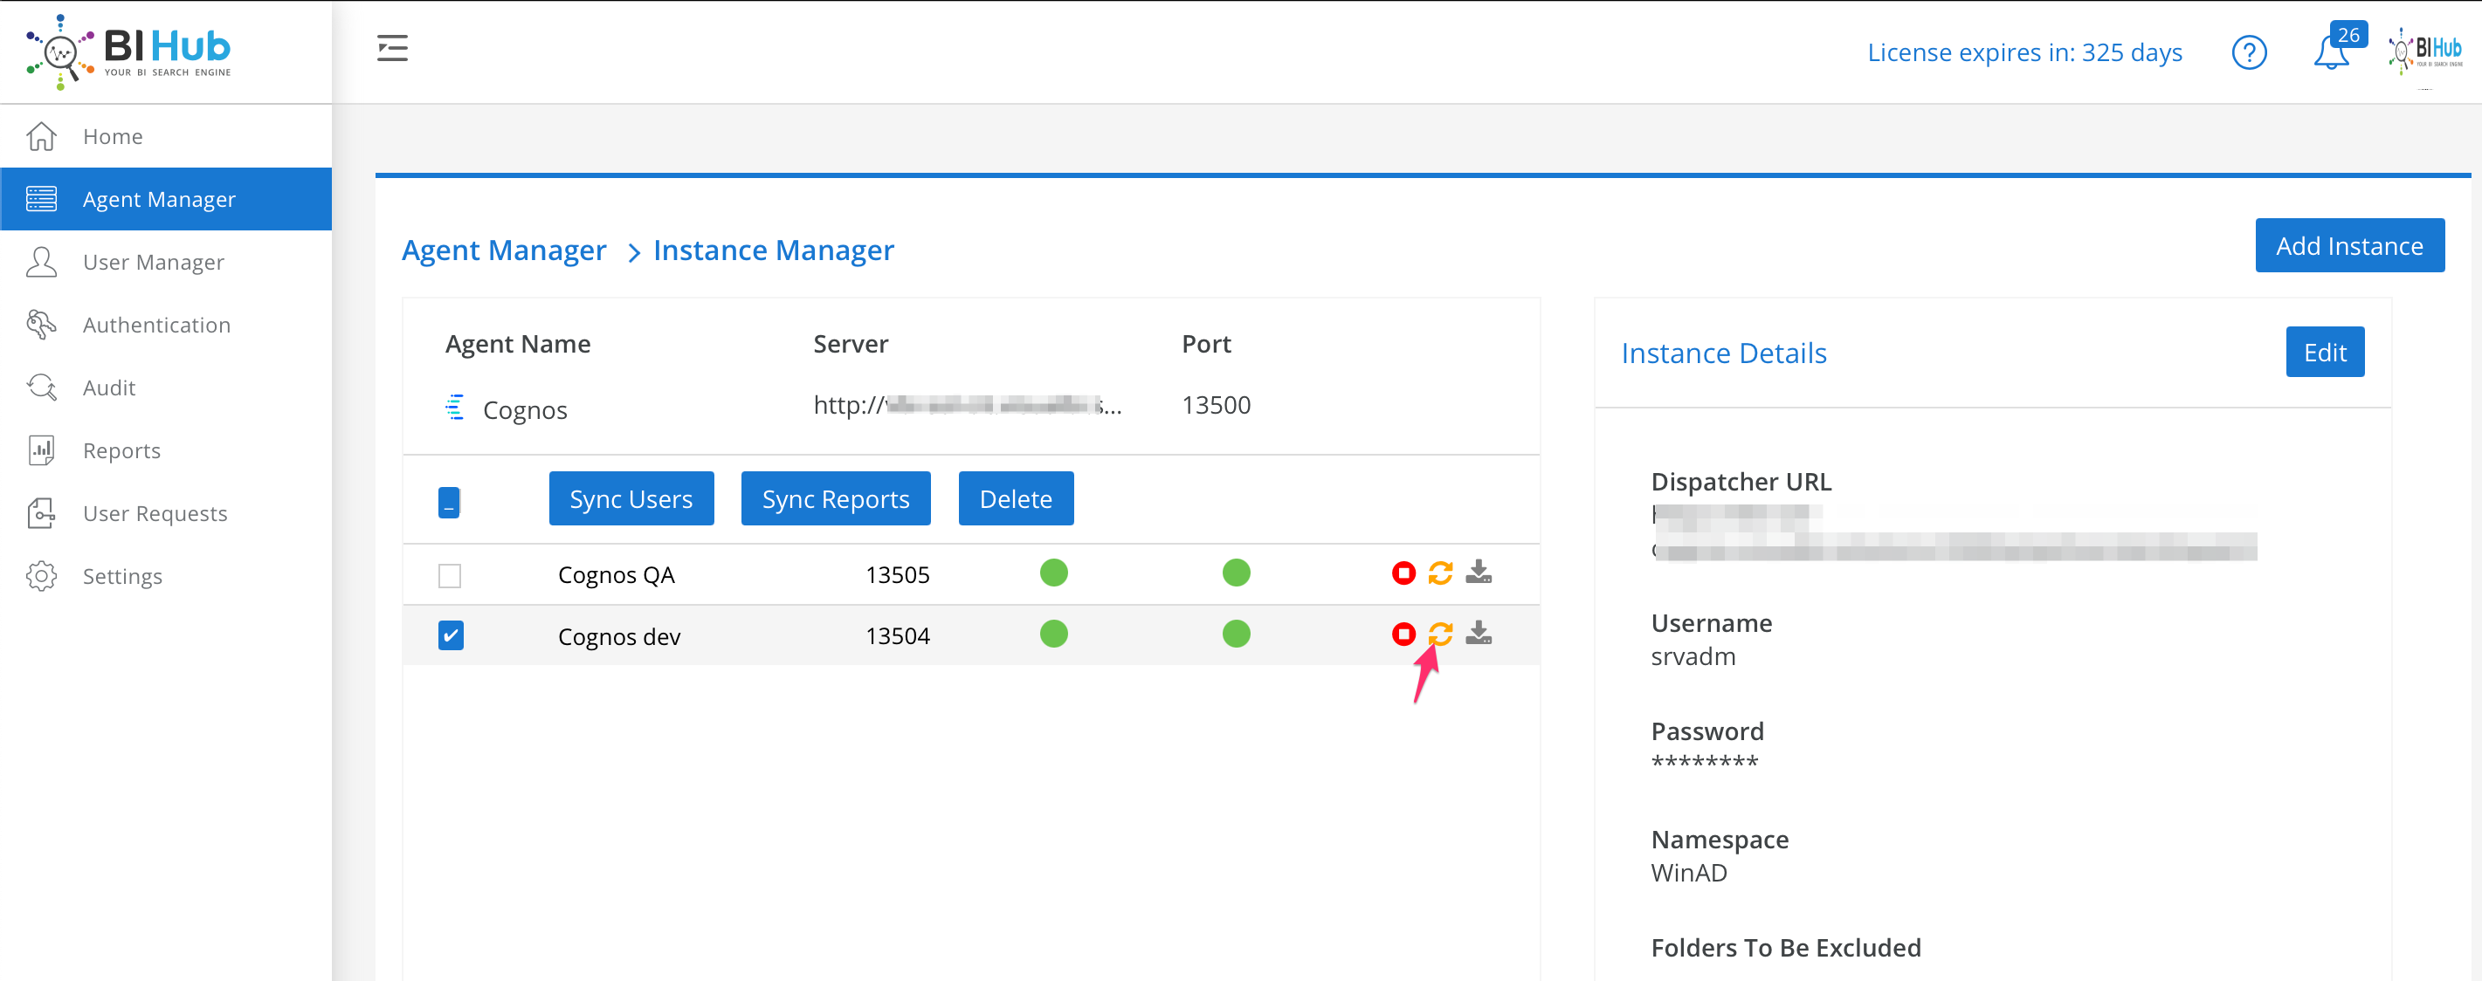Open the Authentication section
The height and width of the screenshot is (981, 2482).
coord(166,325)
